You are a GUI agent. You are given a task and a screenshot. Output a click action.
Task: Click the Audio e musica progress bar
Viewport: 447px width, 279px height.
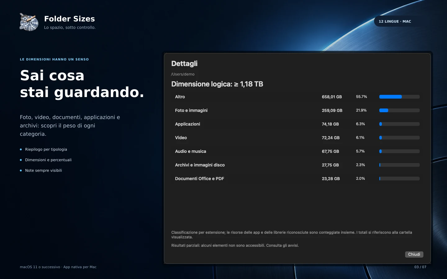coord(400,151)
